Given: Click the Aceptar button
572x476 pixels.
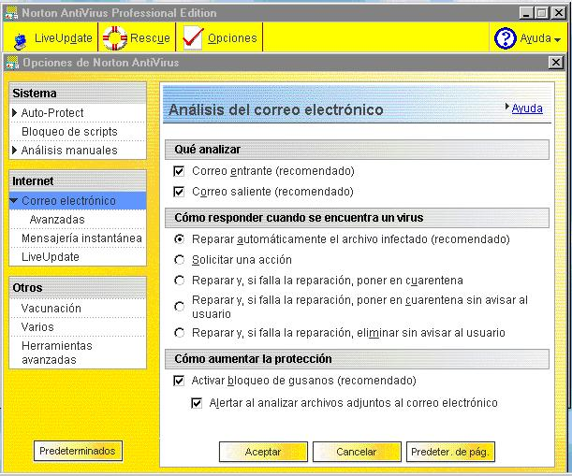Looking at the screenshot, I should 263,452.
